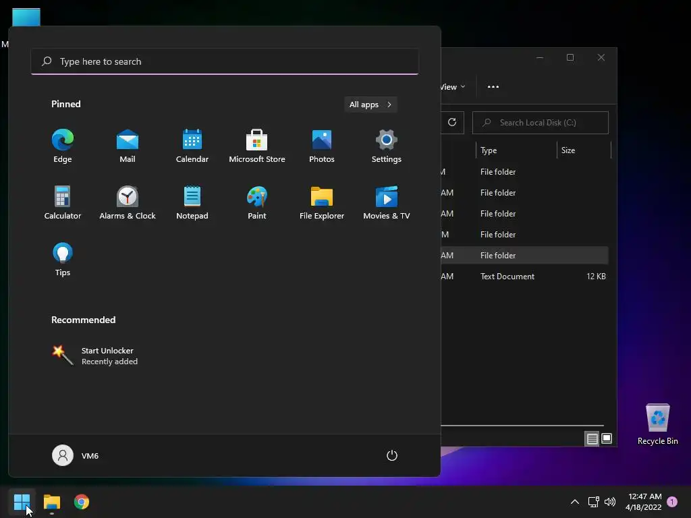691x518 pixels.
Task: Click the horizontal scrollbar in File Explorer
Action: point(522,426)
